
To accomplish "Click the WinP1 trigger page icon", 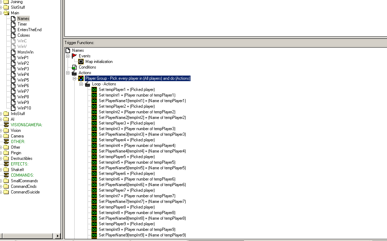I will point(13,58).
